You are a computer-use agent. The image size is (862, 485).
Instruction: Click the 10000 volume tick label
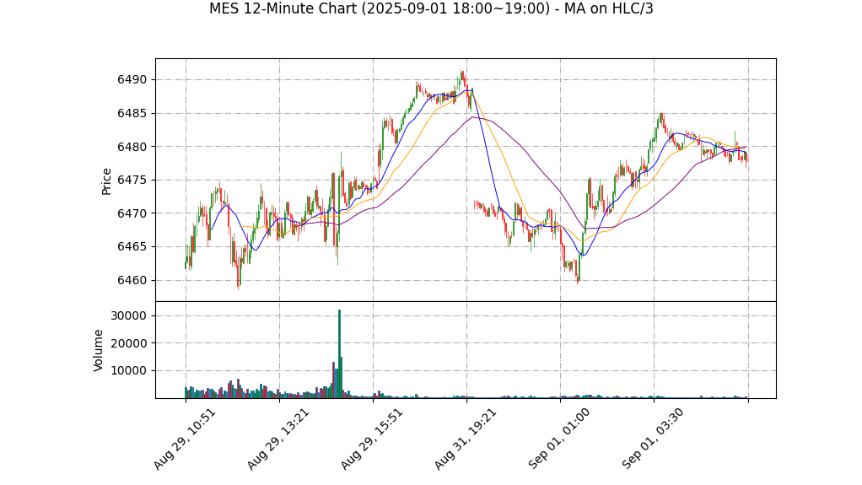pyautogui.click(x=128, y=370)
